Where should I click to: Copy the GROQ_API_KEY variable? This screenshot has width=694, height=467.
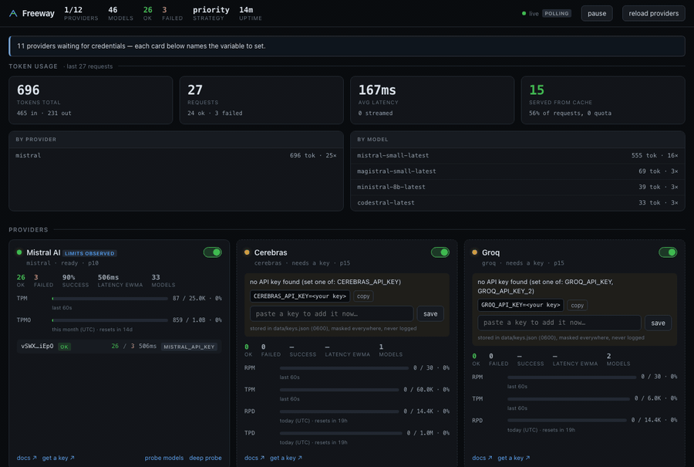[577, 305]
